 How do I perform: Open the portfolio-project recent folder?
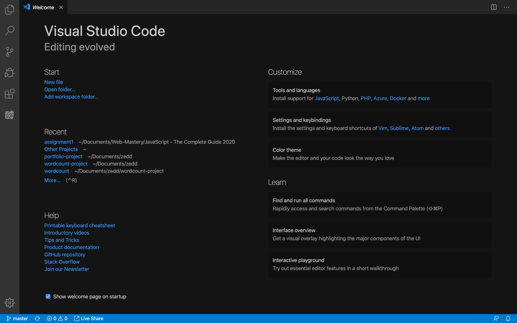click(x=63, y=157)
